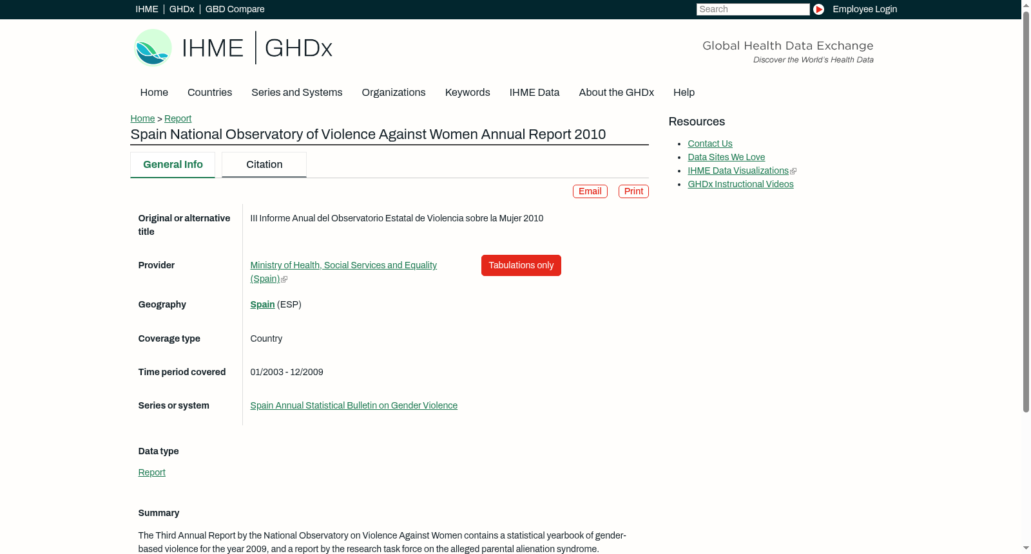Open Employee Login link
Viewport: 1031px width, 554px height.
coord(865,9)
